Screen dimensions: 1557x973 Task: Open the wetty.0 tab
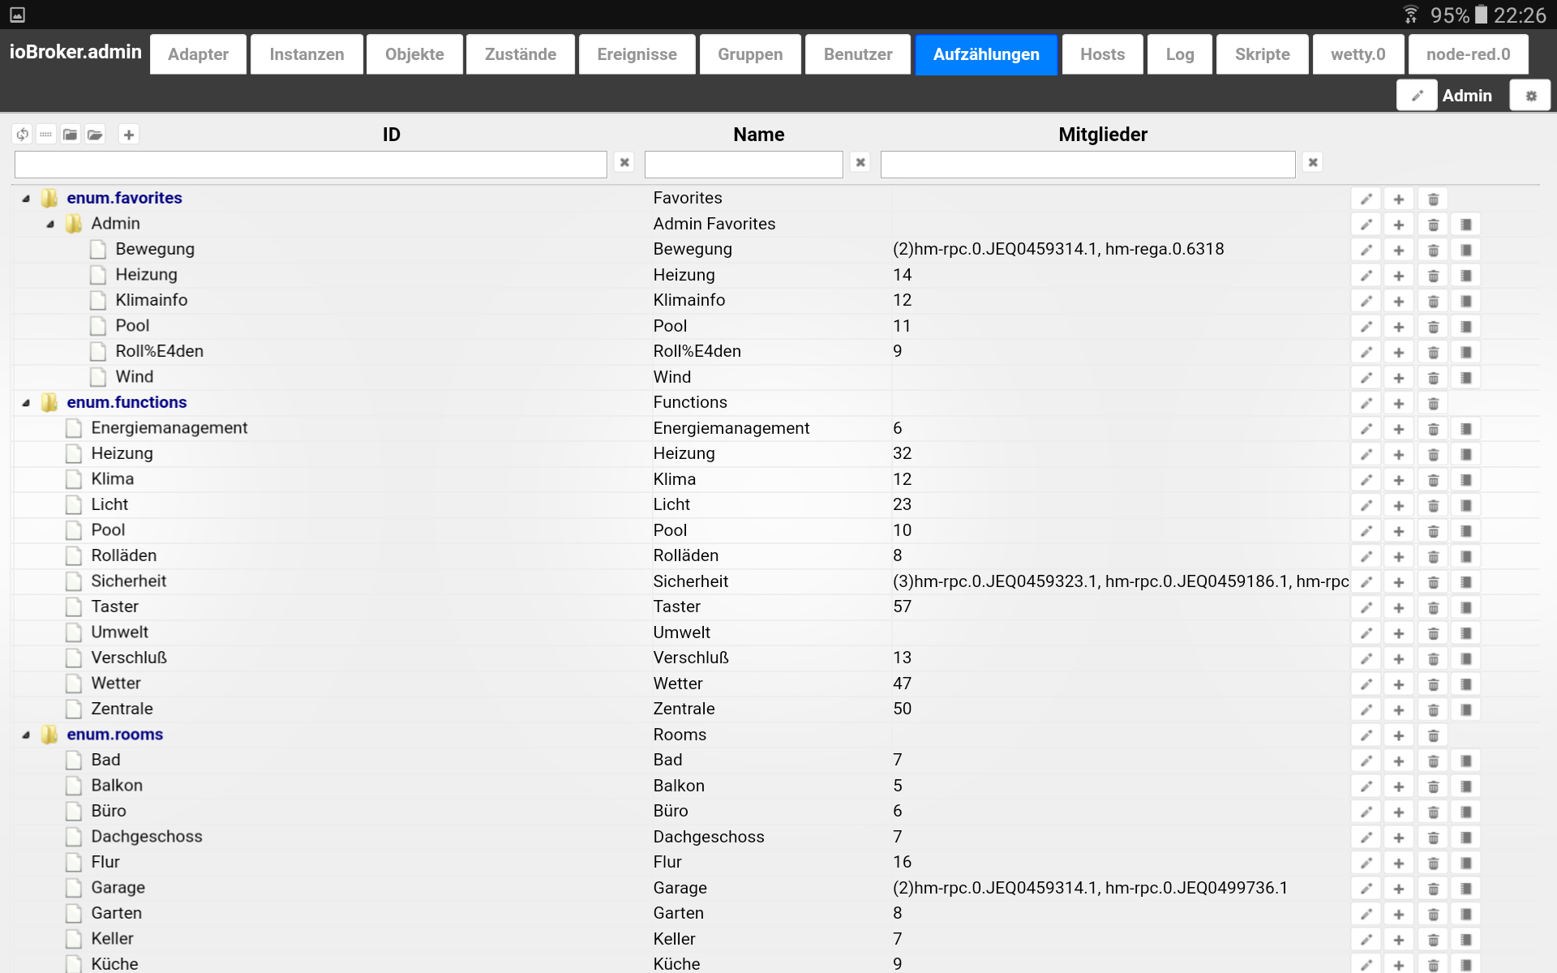pos(1358,54)
